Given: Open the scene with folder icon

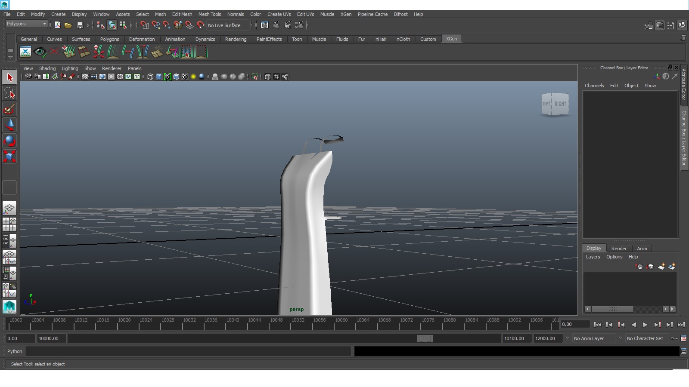Looking at the screenshot, I should (x=68, y=25).
